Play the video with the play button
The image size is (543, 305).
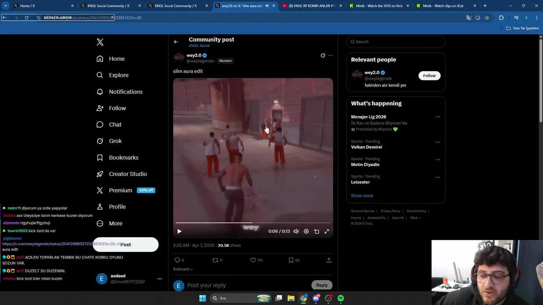(179, 231)
